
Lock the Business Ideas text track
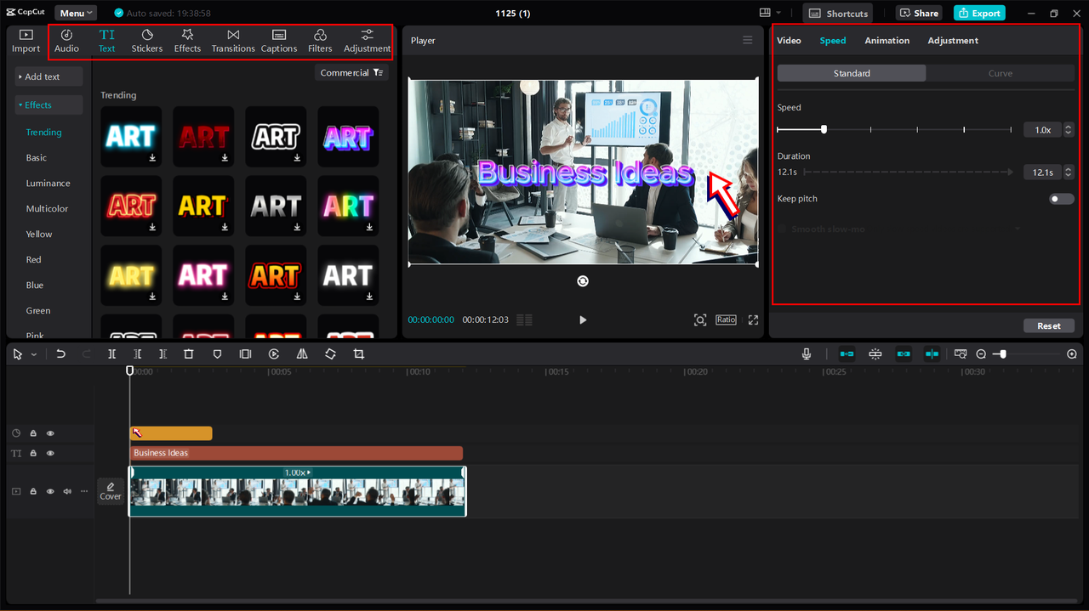tap(33, 454)
